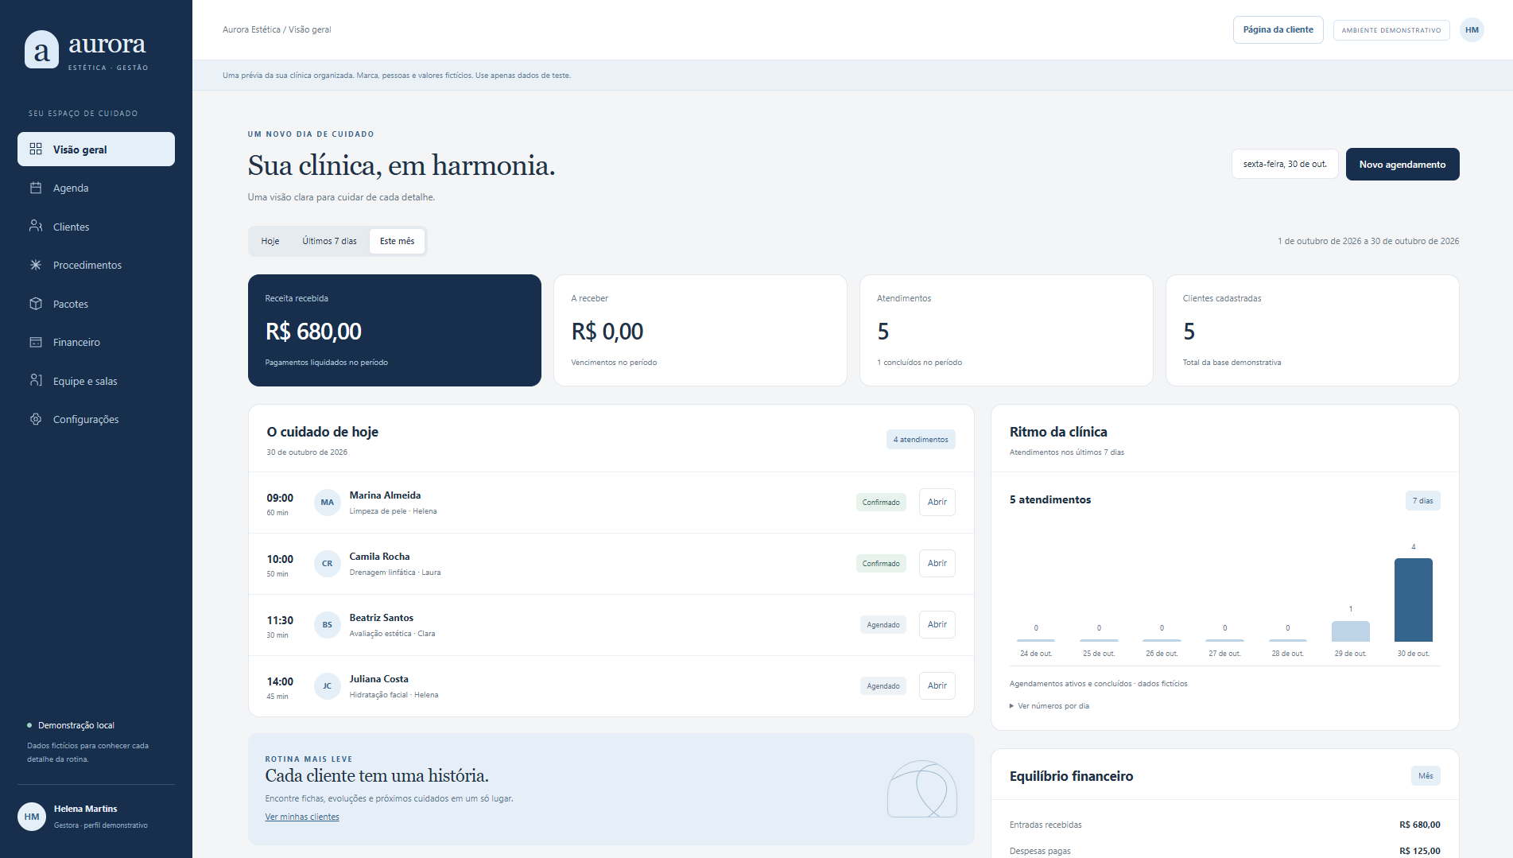Click Confirmado status for Marina Almeida
Viewport: 1513px width, 858px height.
click(x=881, y=503)
